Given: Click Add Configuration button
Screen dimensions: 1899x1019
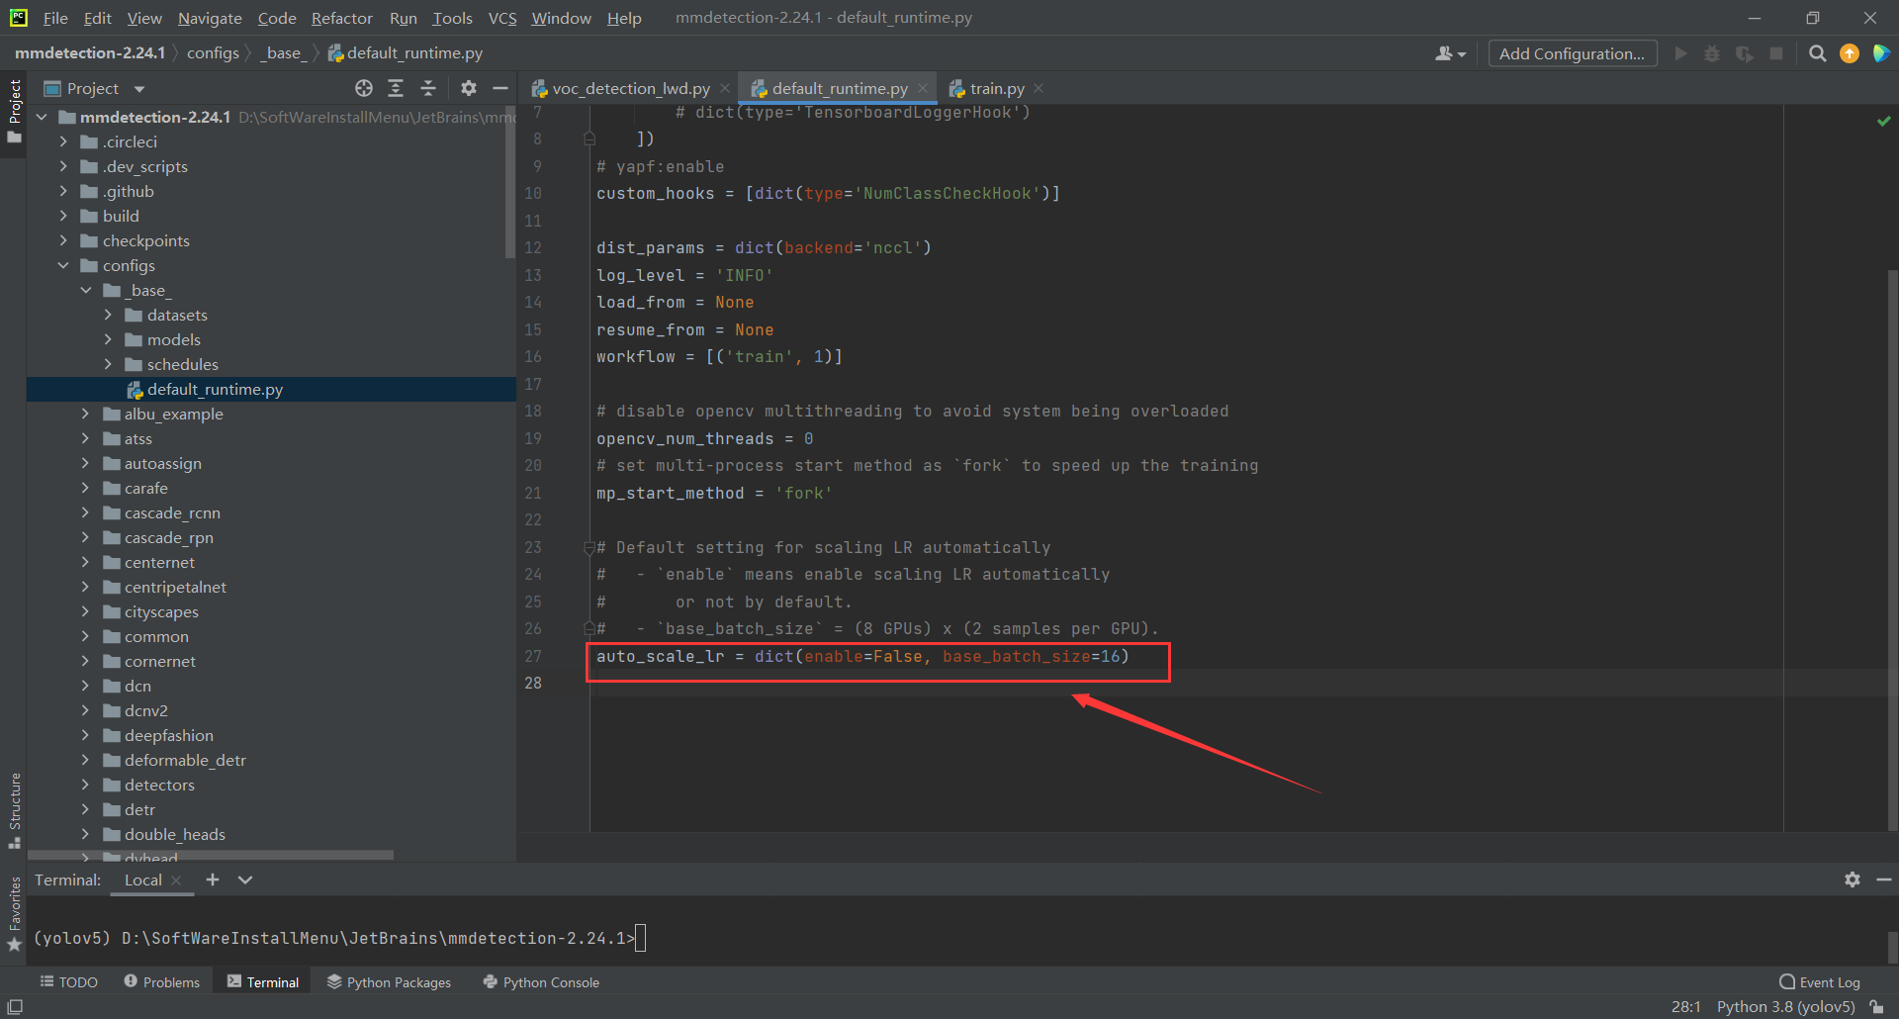Looking at the screenshot, I should click(1572, 53).
